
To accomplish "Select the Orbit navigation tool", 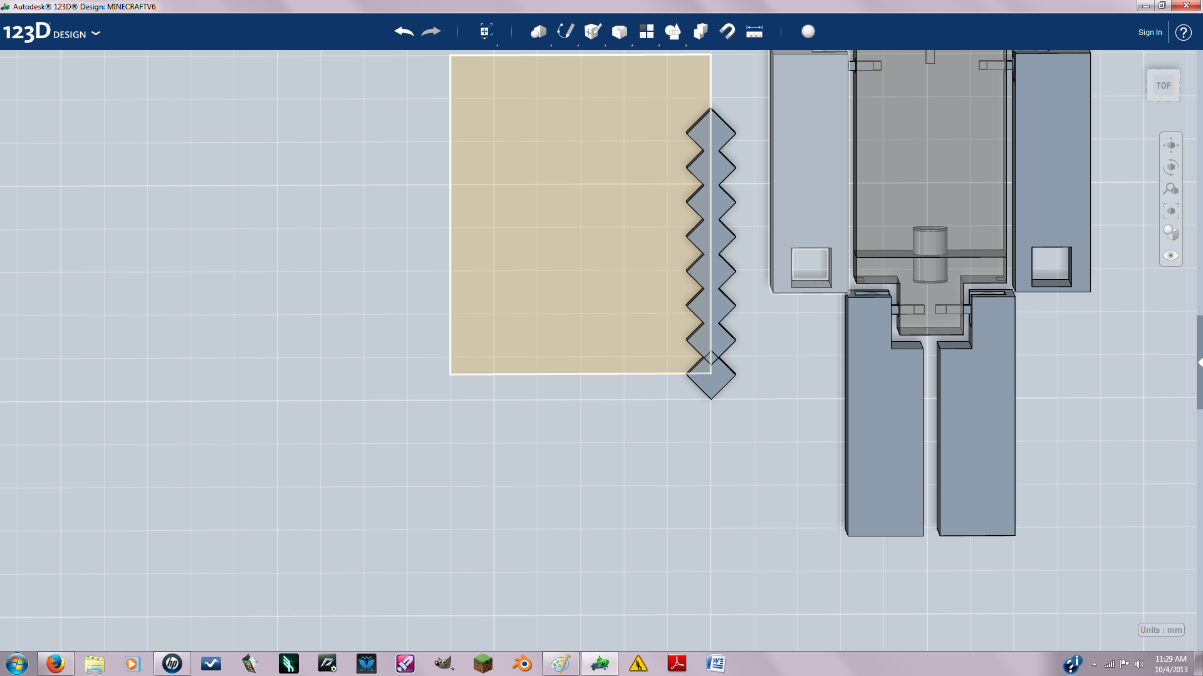I will coord(1171,167).
